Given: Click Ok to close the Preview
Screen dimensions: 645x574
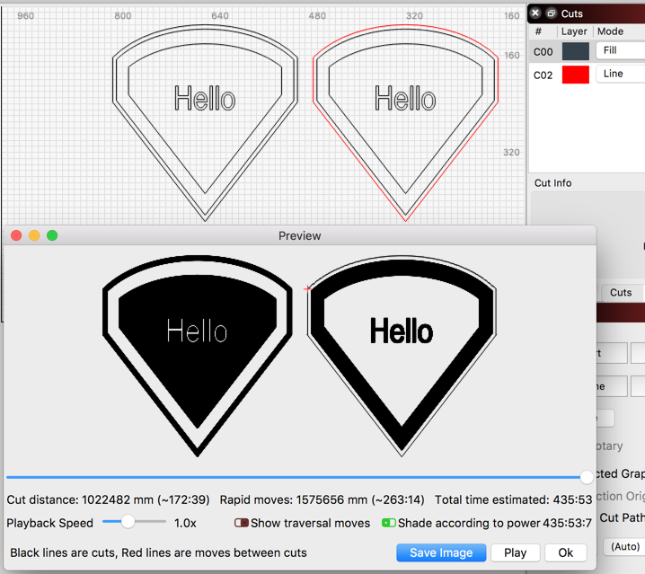Looking at the screenshot, I should click(565, 552).
